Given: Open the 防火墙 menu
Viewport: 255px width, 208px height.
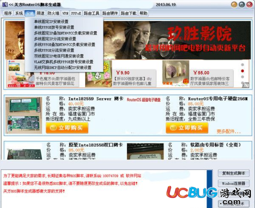Looking at the screenshot, I should (x=53, y=13).
